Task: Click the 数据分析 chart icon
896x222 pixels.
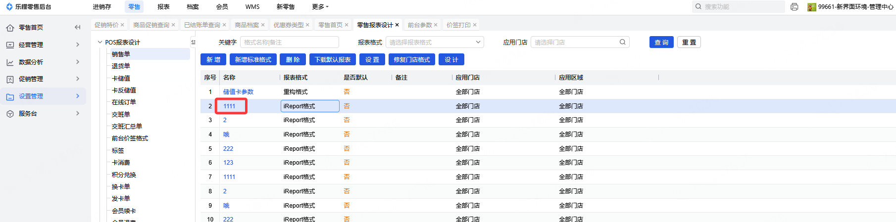Action: (x=10, y=62)
